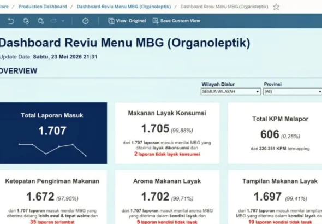322x224 pixels.
Task: Click the Tampilan Makanan Layak card title
Action: click(x=280, y=181)
